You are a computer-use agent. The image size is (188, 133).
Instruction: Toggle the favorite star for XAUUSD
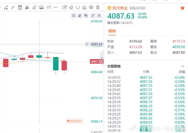(x=182, y=8)
